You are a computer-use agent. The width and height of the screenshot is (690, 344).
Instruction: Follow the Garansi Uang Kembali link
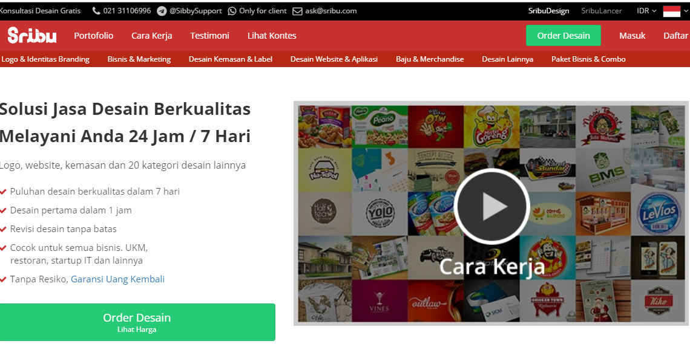tap(117, 279)
